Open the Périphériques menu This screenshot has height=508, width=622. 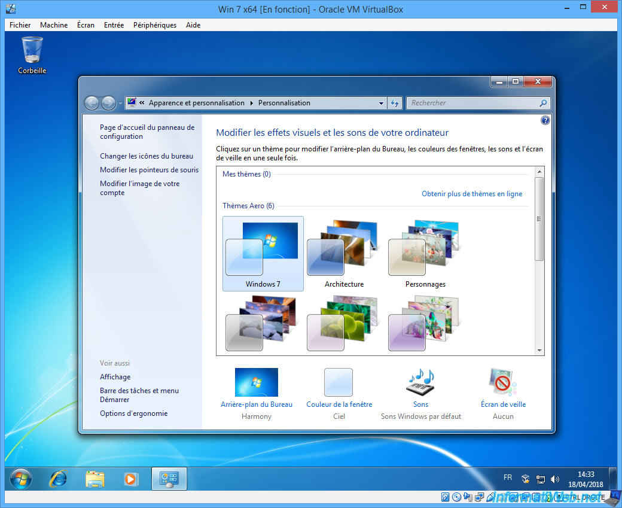tap(155, 25)
